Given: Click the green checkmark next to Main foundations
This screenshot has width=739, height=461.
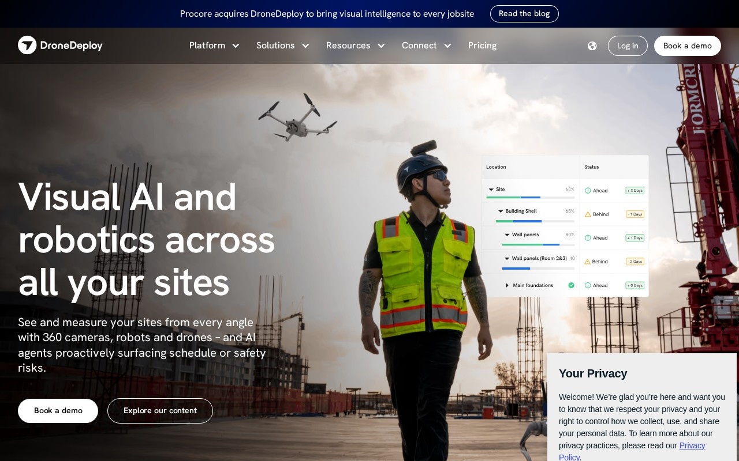Looking at the screenshot, I should [x=571, y=285].
